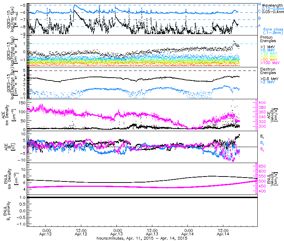Click the proton flux spike above cyan threshold line

pyautogui.click(x=234, y=43)
